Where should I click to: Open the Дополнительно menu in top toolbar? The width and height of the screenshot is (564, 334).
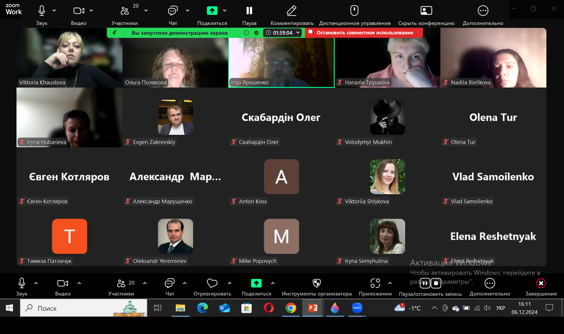[x=483, y=11]
